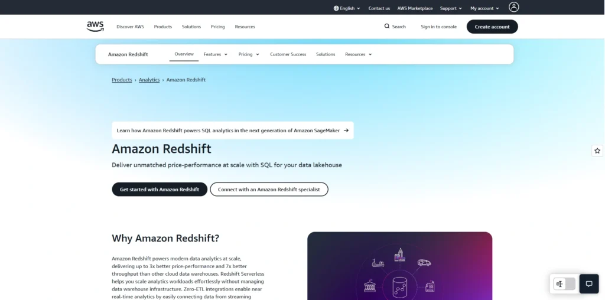Open the English language dropdown

point(347,8)
